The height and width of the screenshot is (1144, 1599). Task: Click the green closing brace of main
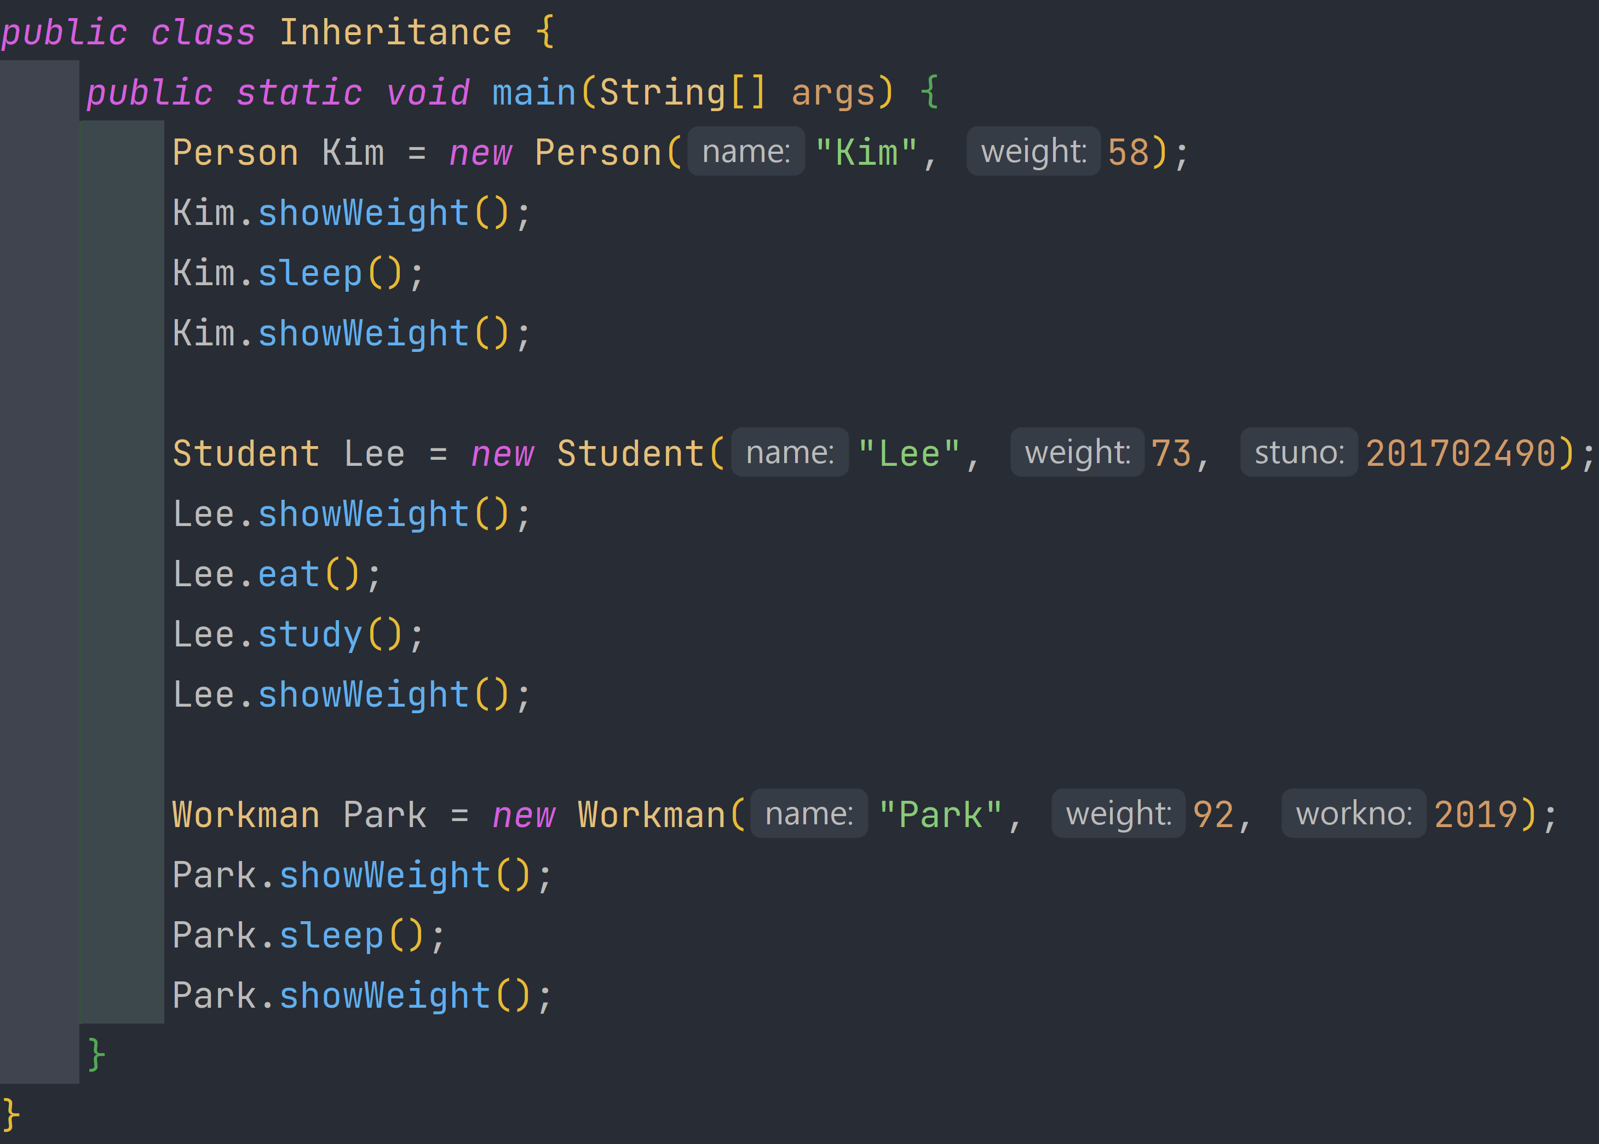click(x=96, y=1055)
